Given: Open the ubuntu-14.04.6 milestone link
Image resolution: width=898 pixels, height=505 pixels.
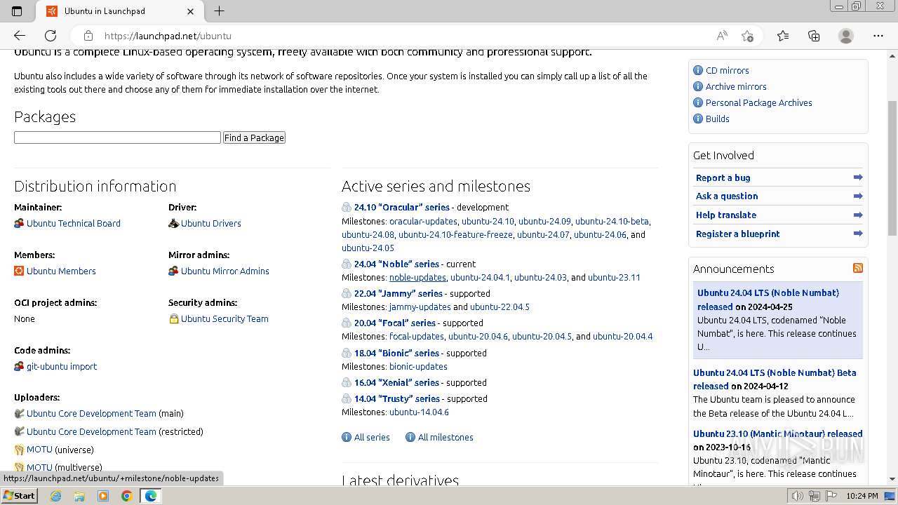Looking at the screenshot, I should [419, 412].
